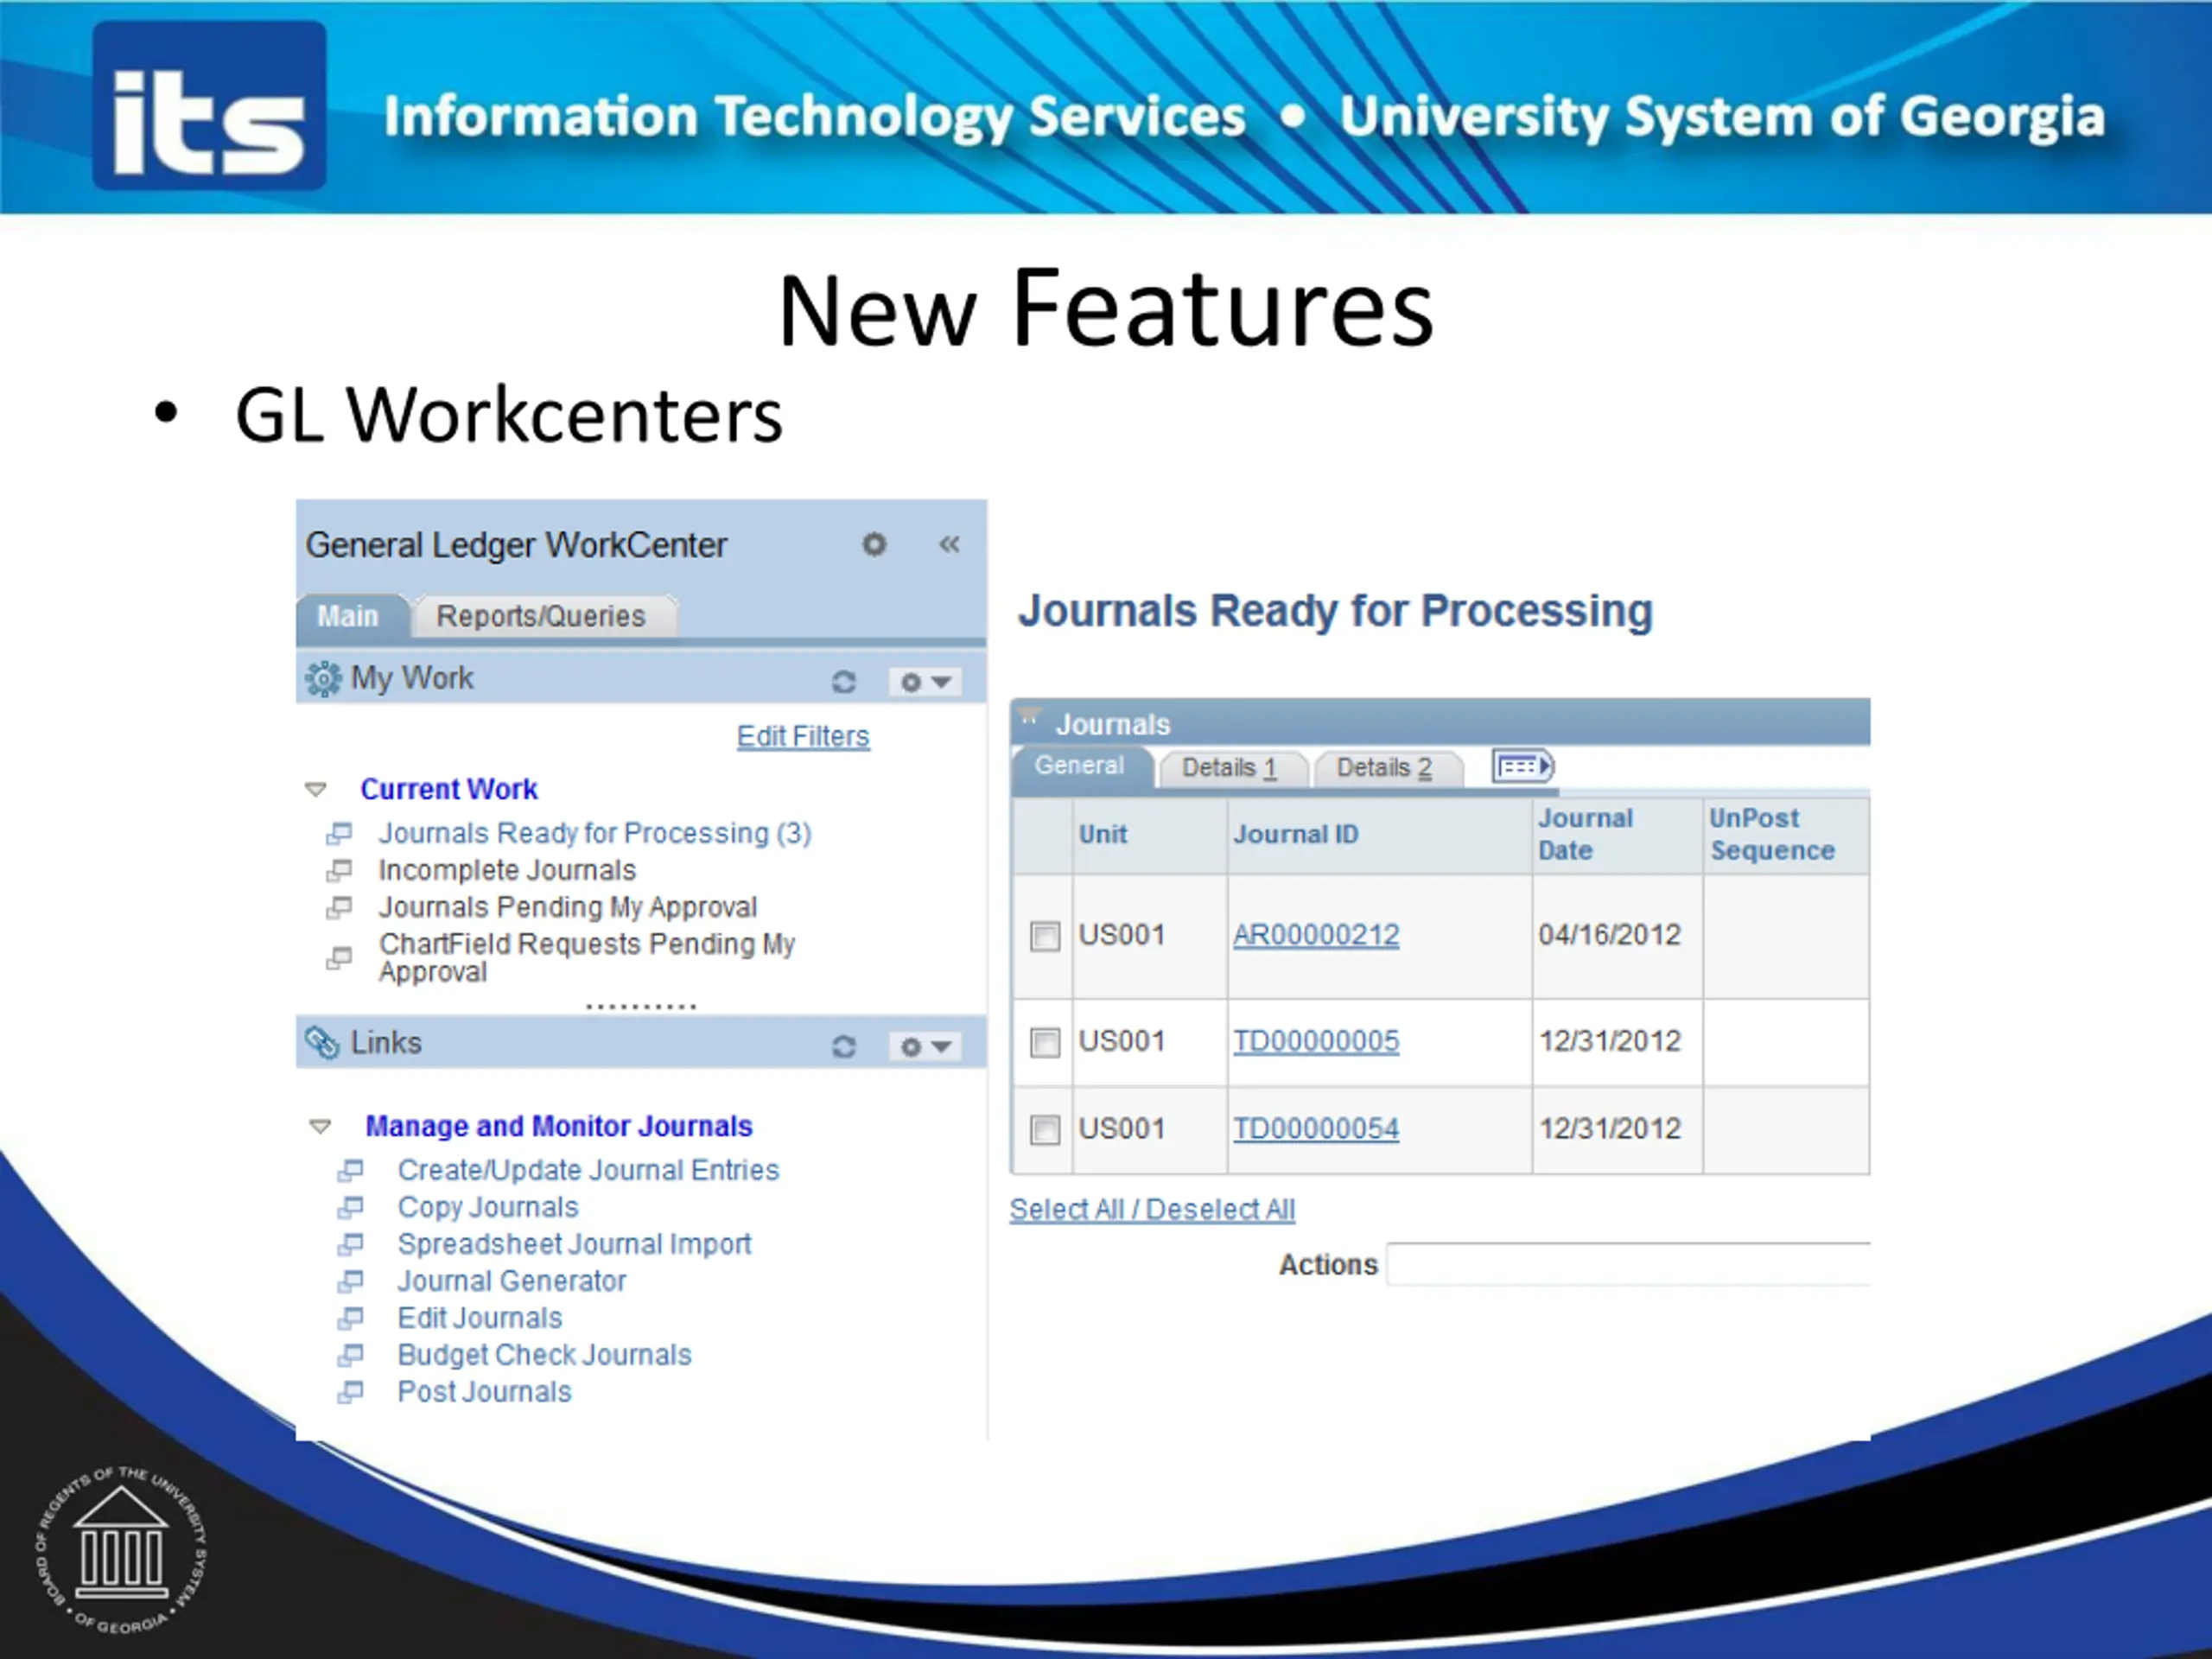
Task: Open journal TD00000054 link
Action: pos(1316,1129)
